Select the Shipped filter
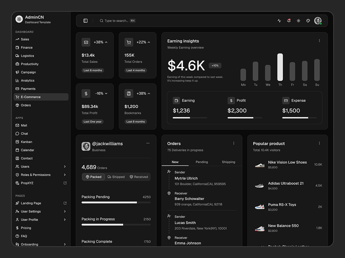 pos(116,177)
